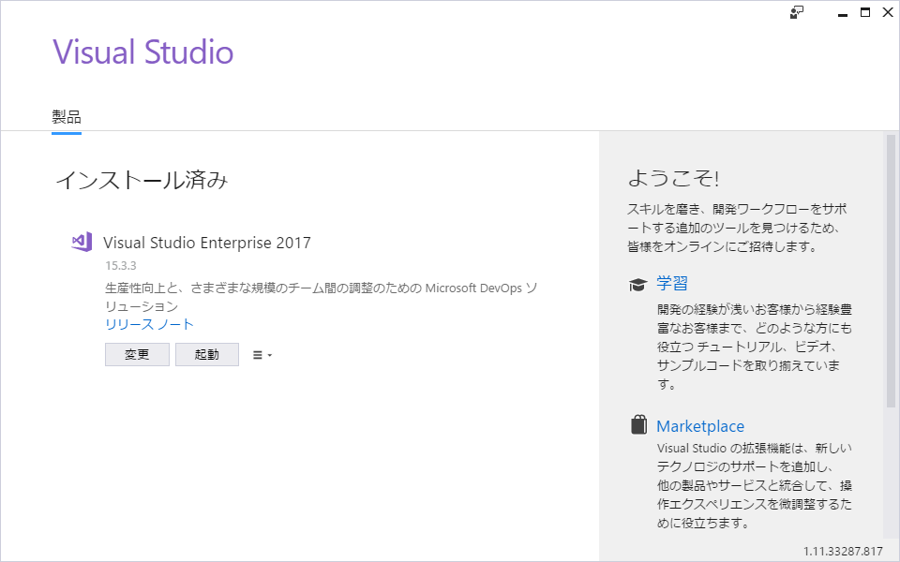Screen dimensions: 900x562
Task: Click the Visual Studio Enterprise 2017 title
Action: click(207, 243)
